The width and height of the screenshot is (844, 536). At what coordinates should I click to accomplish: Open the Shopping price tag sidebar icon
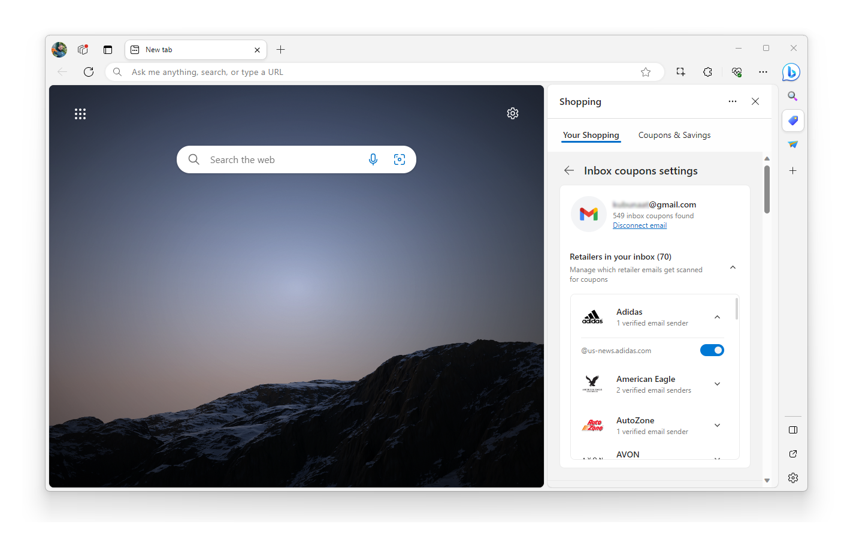click(x=792, y=121)
